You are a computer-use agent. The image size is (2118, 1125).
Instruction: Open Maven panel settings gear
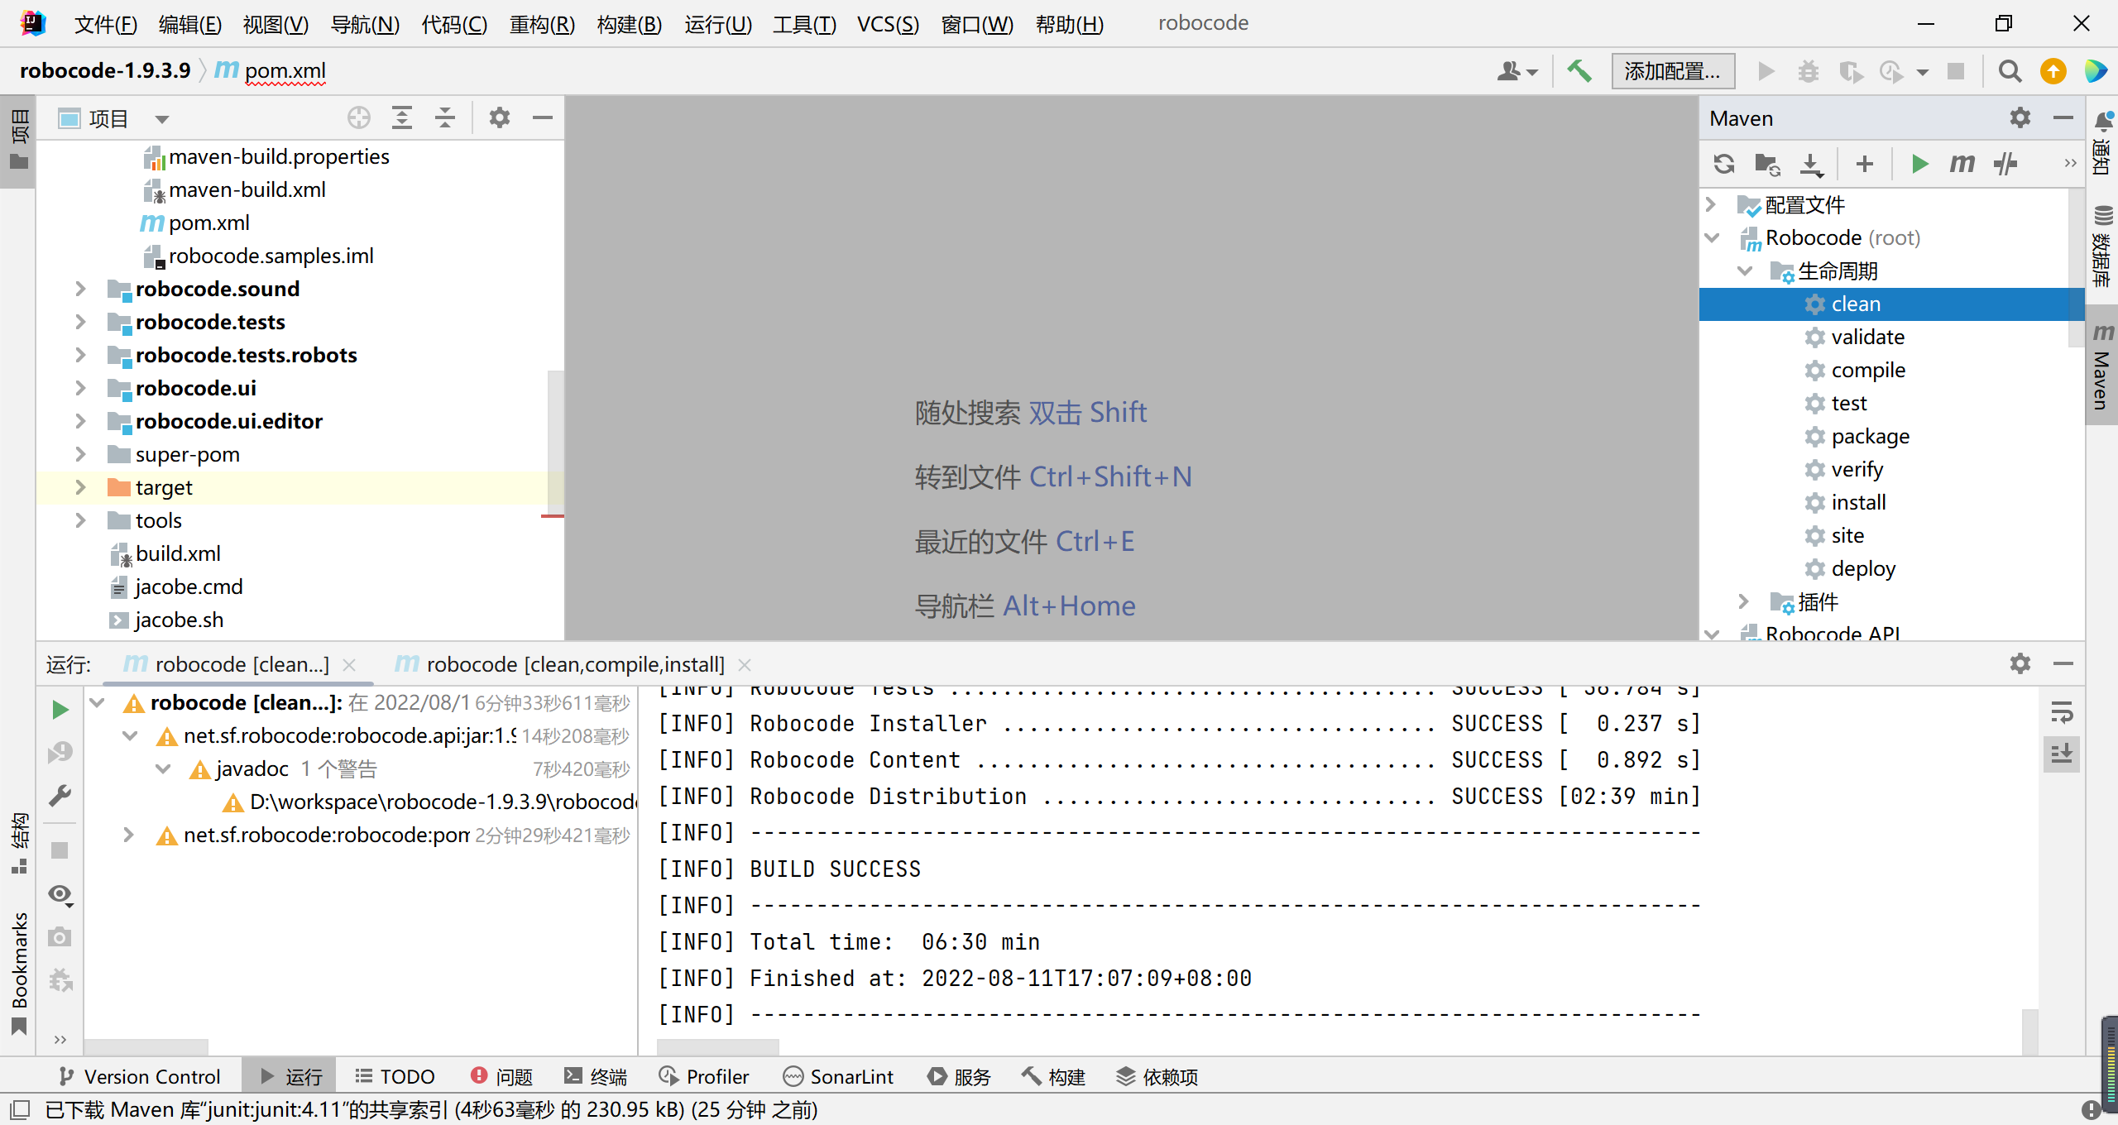(x=2020, y=118)
